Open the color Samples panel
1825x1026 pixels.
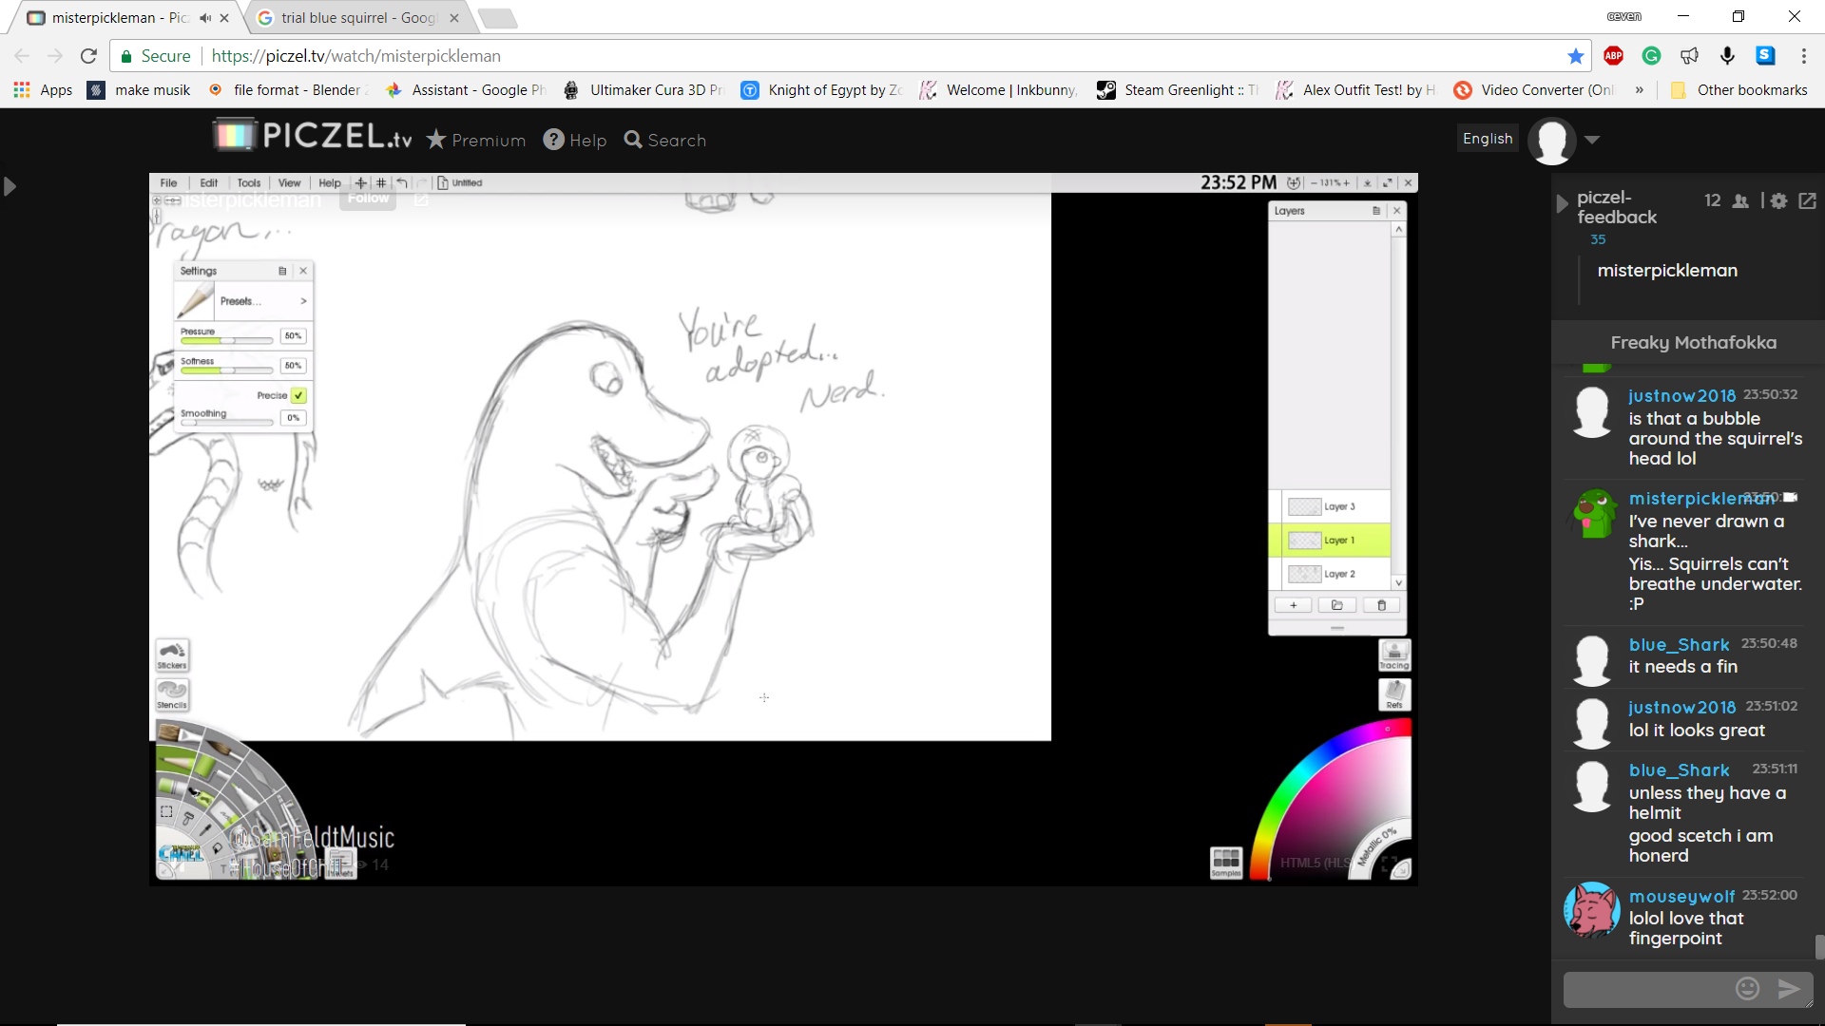[1225, 863]
